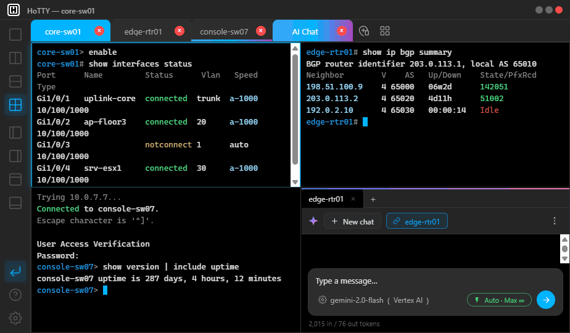Select the top strip layout icon
570x333 pixels.
point(15,179)
